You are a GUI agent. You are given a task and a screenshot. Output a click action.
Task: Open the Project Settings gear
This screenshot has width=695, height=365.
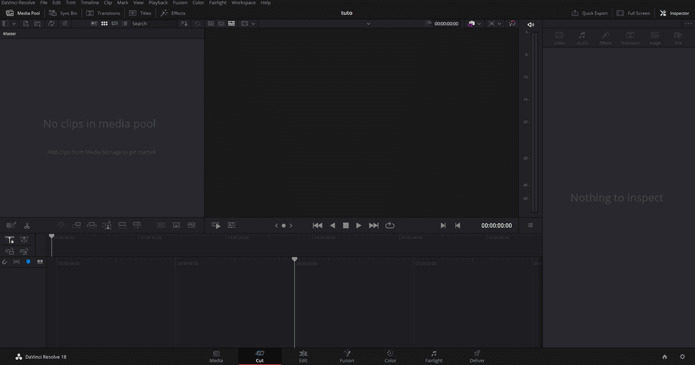tap(682, 357)
